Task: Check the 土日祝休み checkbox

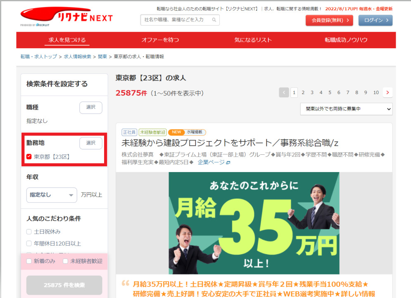Action: pos(29,232)
